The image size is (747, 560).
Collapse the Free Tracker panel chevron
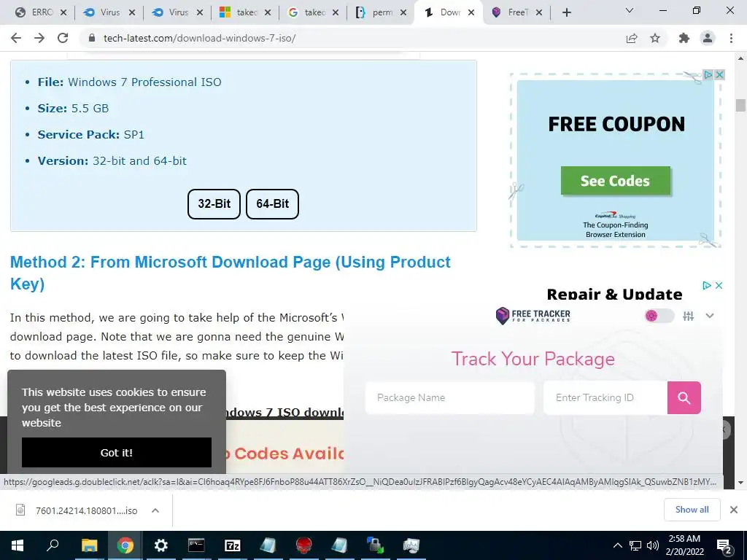710,316
